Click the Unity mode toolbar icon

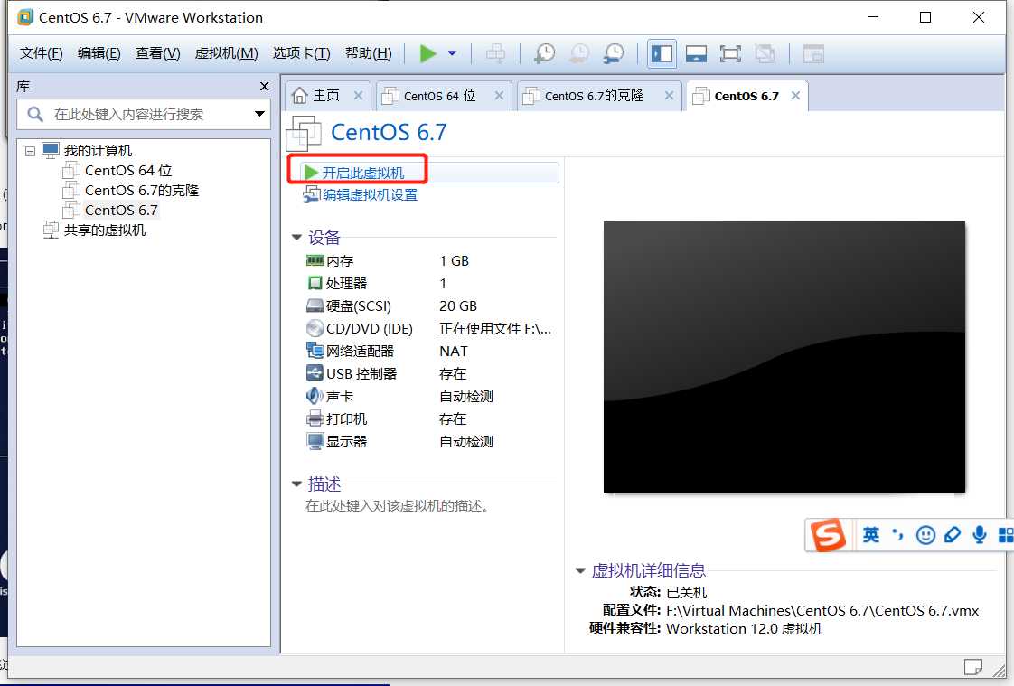(765, 53)
